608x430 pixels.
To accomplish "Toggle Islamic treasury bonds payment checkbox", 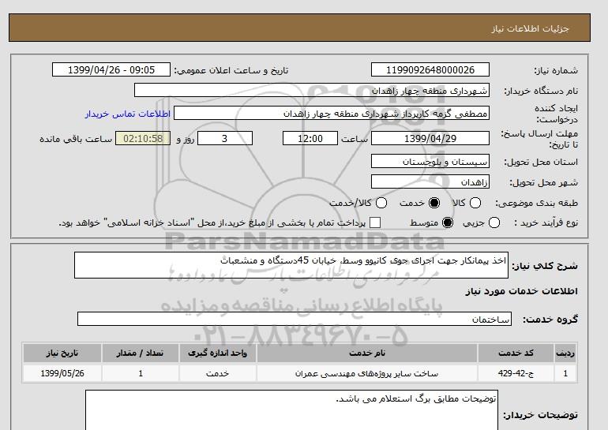I will point(375,222).
